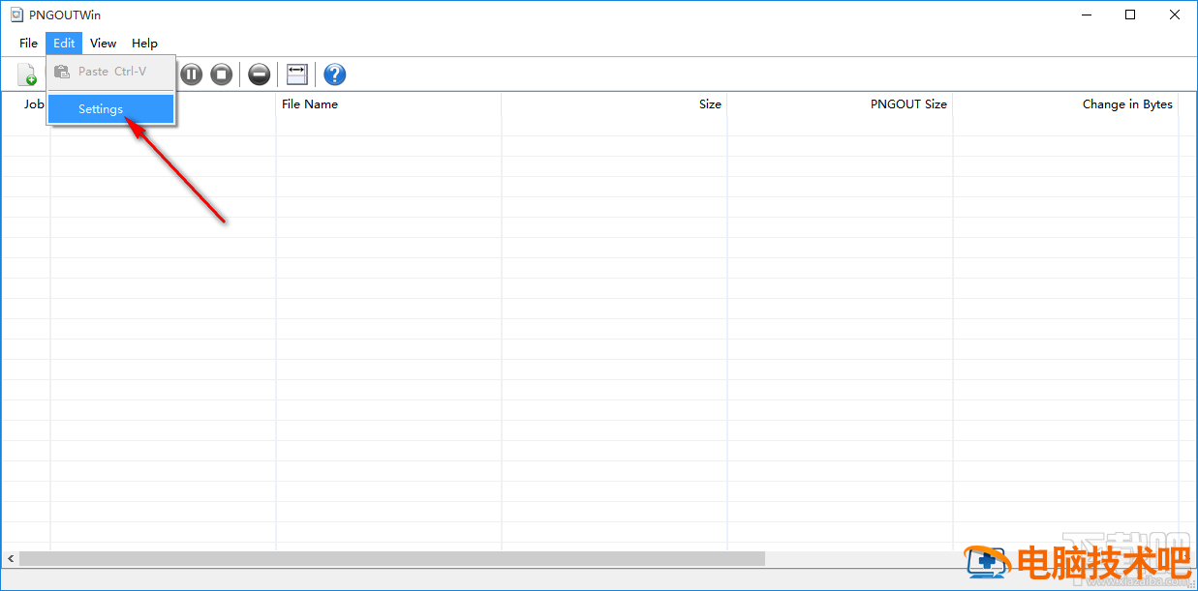
Task: Open the View menu
Action: [x=103, y=43]
